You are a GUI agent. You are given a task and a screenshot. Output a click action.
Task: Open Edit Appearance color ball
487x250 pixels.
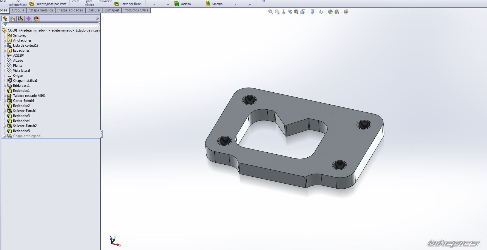pyautogui.click(x=330, y=12)
